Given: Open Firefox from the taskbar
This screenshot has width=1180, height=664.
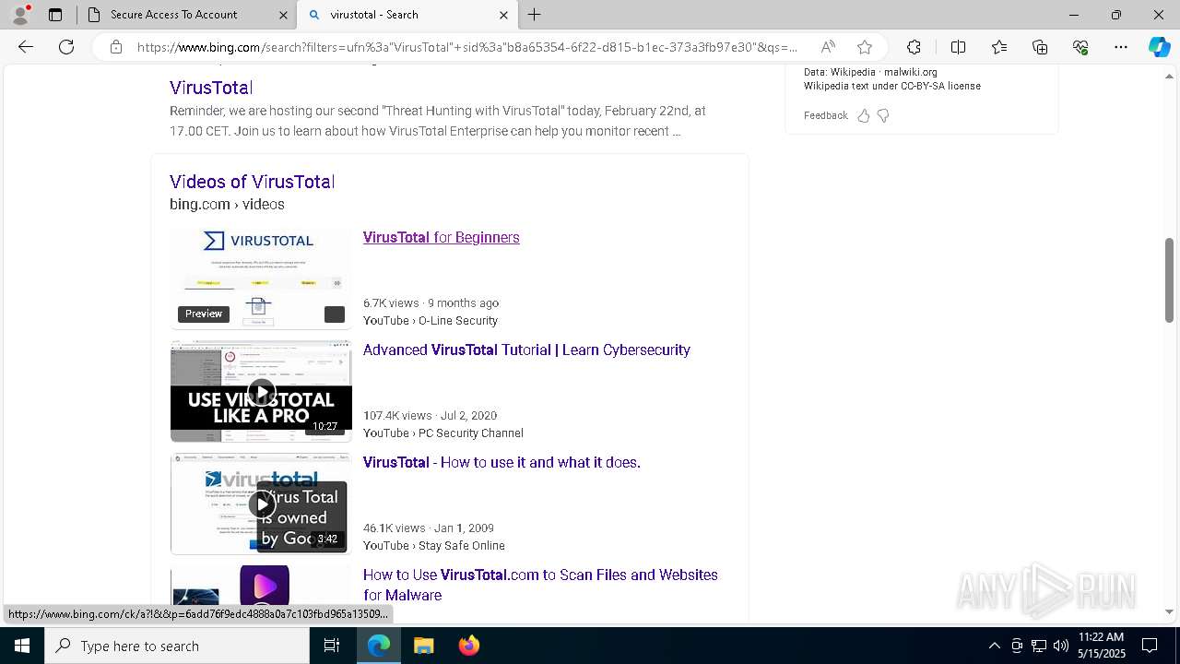Looking at the screenshot, I should tap(469, 646).
